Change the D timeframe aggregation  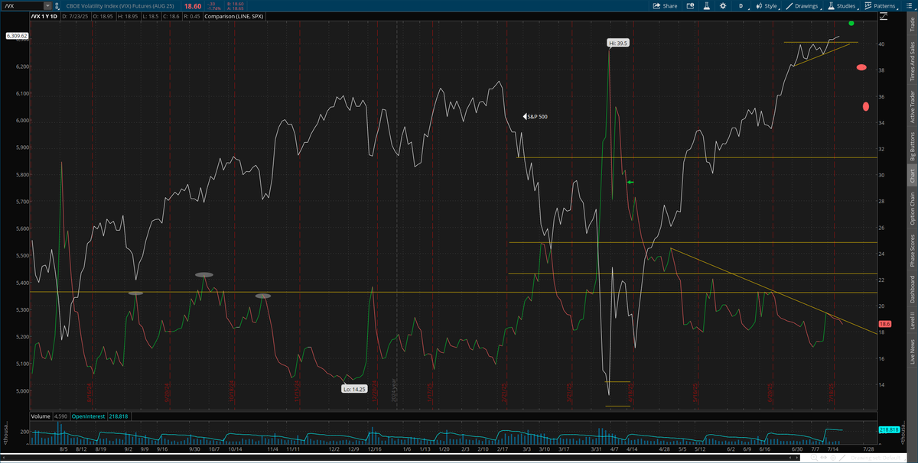(x=741, y=6)
